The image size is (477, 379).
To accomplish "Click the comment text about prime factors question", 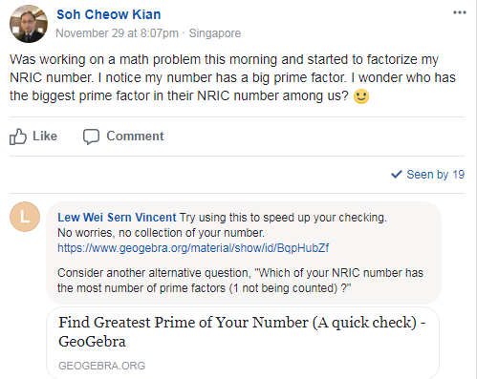I will (x=240, y=281).
